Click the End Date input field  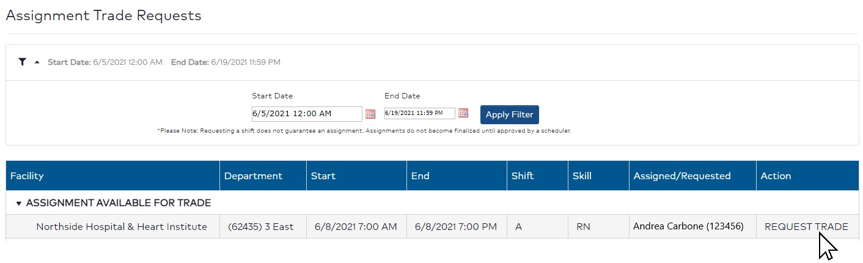coord(419,113)
